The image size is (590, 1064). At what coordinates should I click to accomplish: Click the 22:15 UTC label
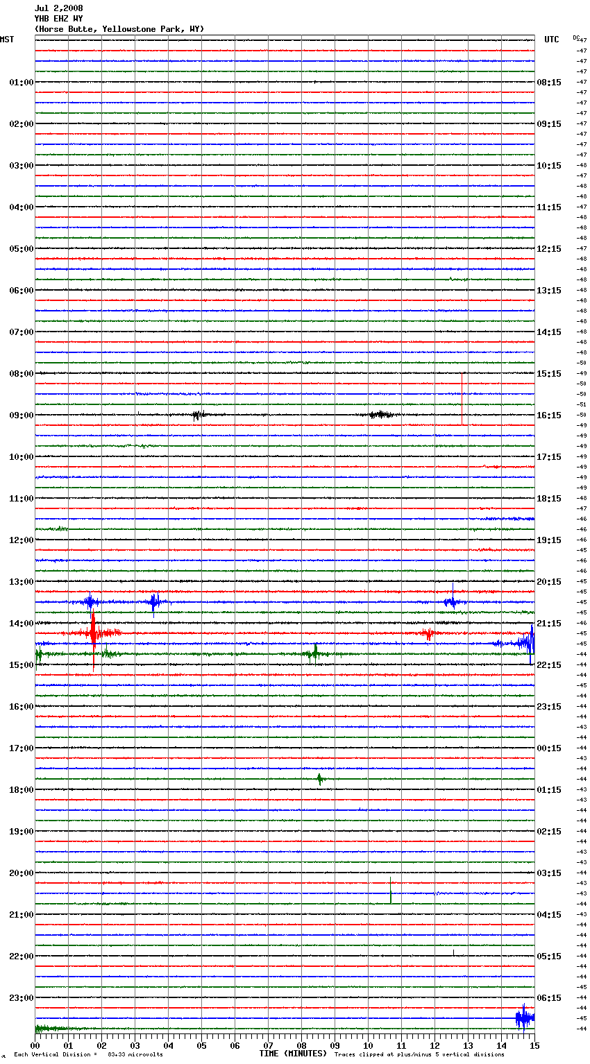coord(549,665)
